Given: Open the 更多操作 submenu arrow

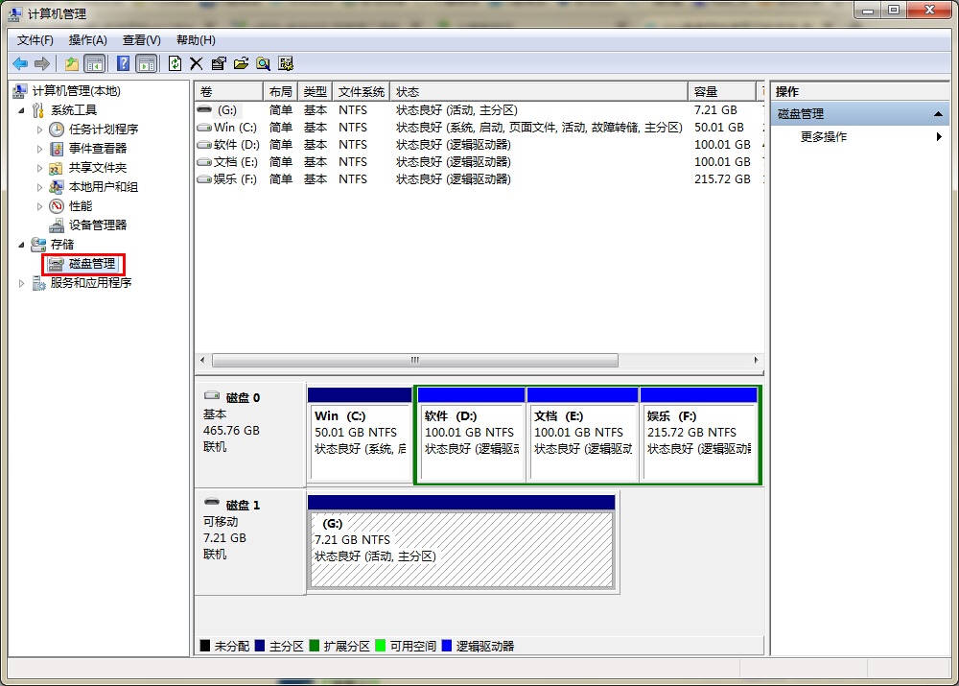Looking at the screenshot, I should point(938,136).
